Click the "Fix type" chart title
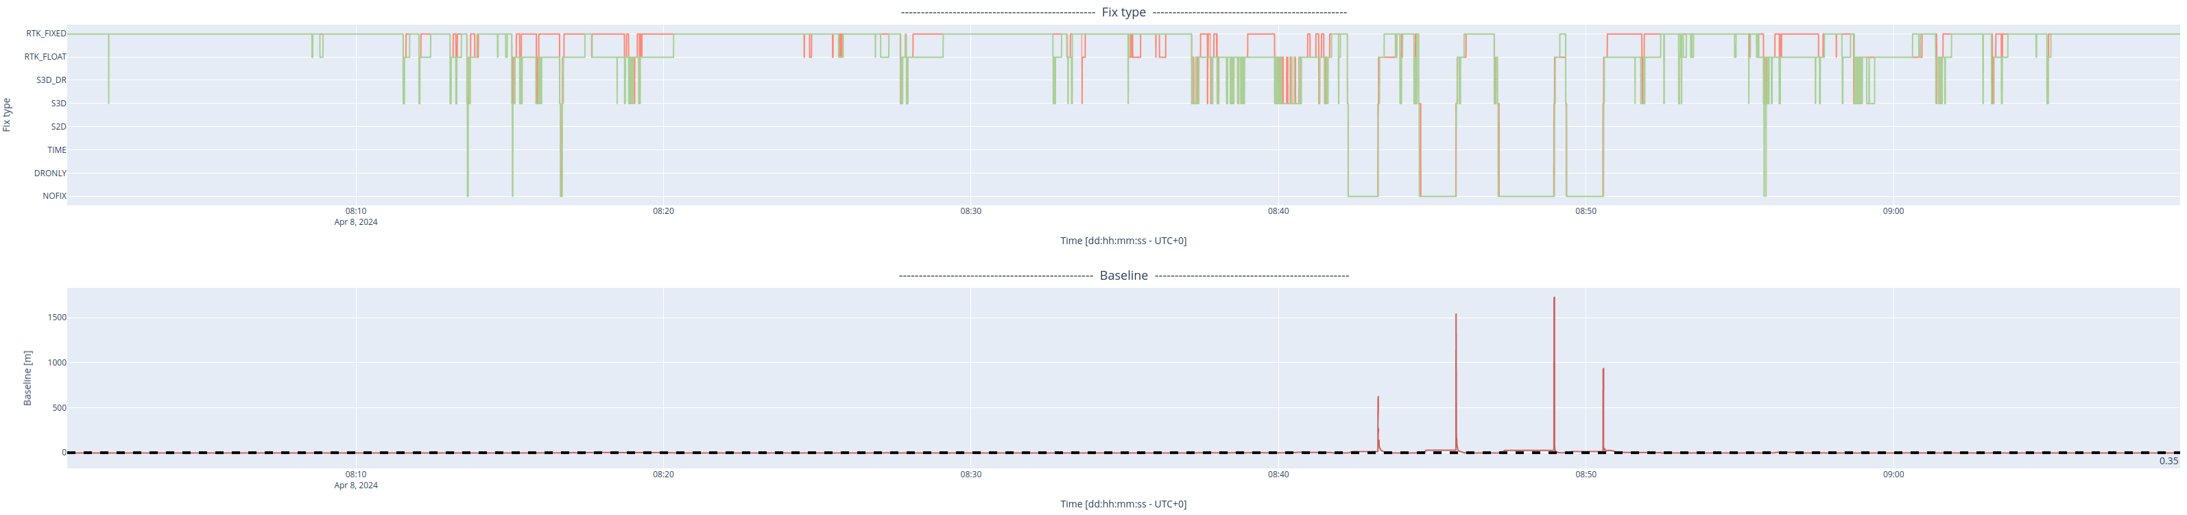Image resolution: width=2187 pixels, height=515 pixels. [x=1123, y=12]
